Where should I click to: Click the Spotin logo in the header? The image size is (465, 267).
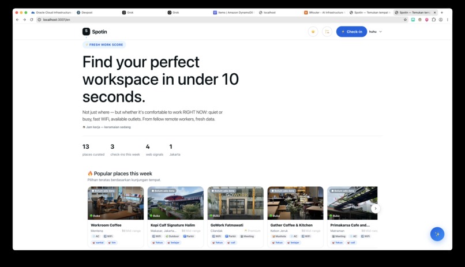[95, 31]
